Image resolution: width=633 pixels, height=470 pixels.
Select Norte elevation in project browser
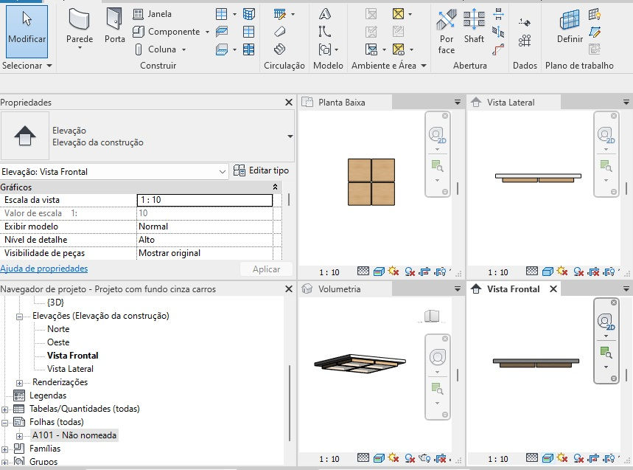point(58,329)
